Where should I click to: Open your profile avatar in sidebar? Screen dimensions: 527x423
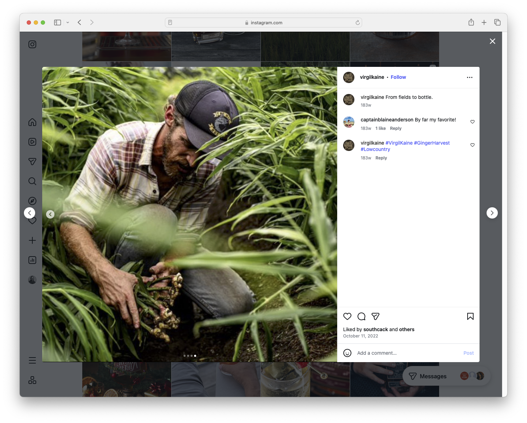32,280
